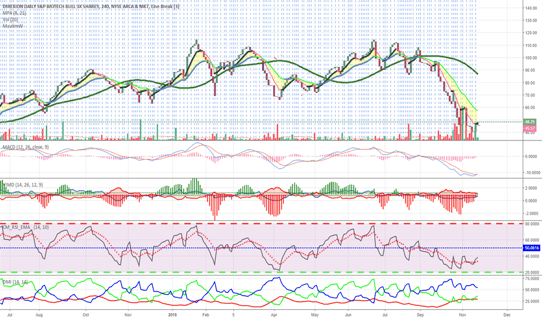Click the May date axis label
Viewport: 542px width, 319px height.
315,315
